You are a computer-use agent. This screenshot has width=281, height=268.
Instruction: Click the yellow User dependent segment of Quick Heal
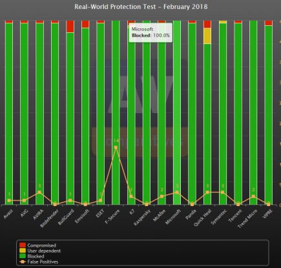207,36
